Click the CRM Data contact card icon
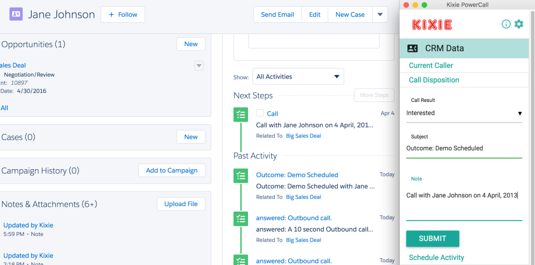Image resolution: width=535 pixels, height=265 pixels. tap(412, 48)
